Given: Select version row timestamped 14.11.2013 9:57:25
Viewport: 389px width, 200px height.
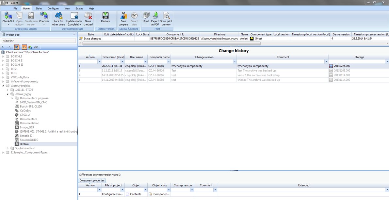Looking at the screenshot, I should [x=234, y=75].
